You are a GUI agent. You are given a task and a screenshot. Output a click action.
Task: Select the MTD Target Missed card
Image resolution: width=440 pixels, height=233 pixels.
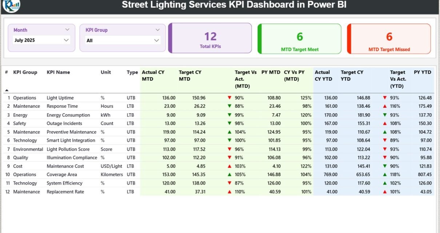pyautogui.click(x=389, y=39)
